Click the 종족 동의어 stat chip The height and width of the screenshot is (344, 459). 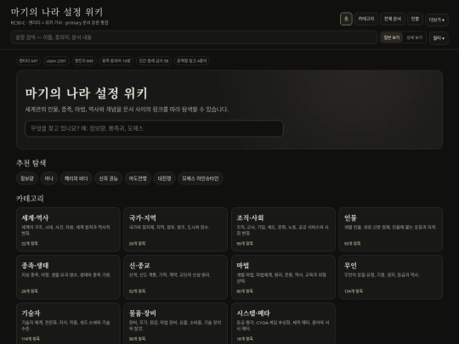click(116, 61)
